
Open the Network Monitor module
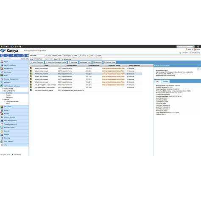14,117
